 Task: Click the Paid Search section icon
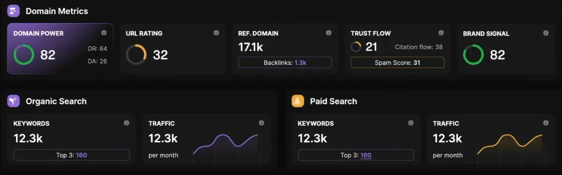click(x=298, y=101)
